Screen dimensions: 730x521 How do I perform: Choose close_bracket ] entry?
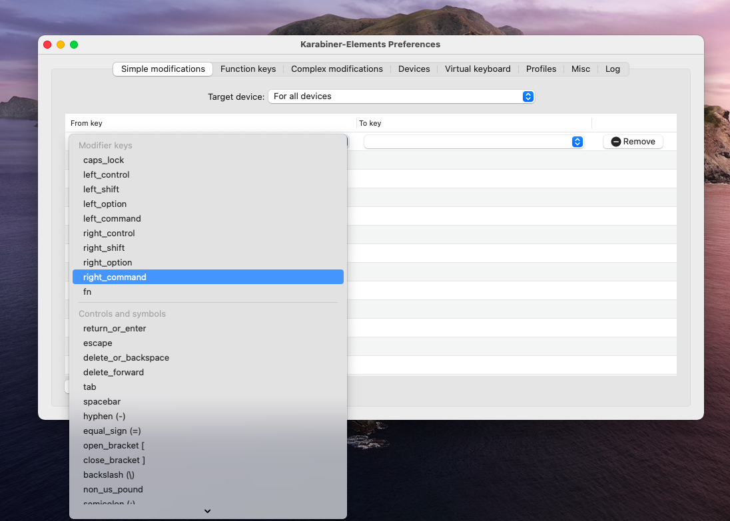(208, 460)
